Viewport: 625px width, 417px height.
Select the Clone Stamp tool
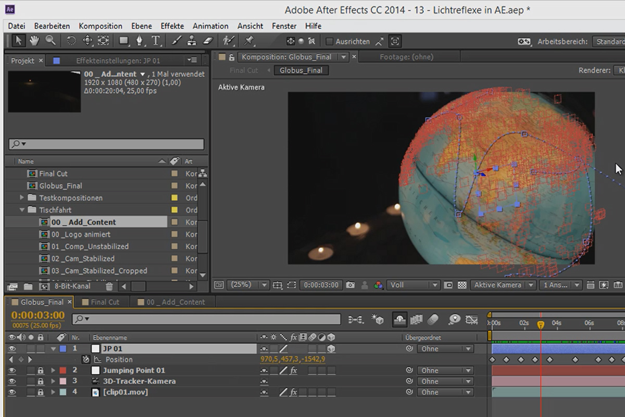tap(192, 40)
